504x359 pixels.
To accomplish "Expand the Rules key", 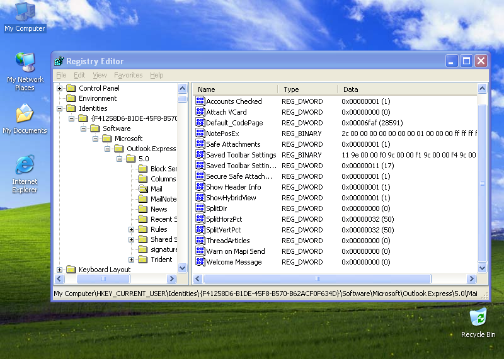I will click(131, 229).
